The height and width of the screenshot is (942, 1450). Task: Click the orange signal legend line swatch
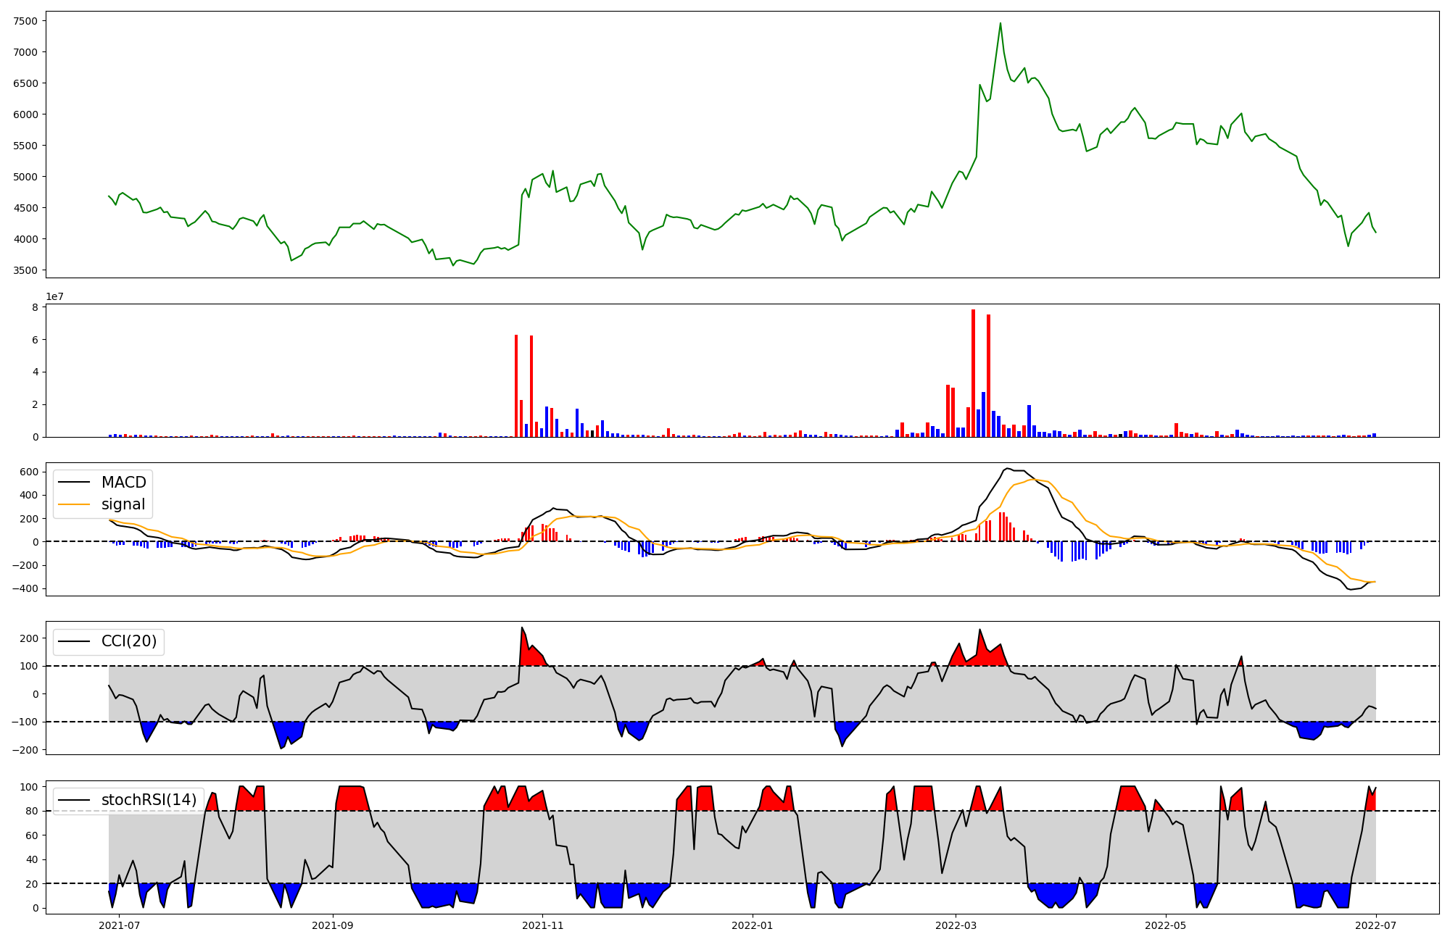click(74, 504)
